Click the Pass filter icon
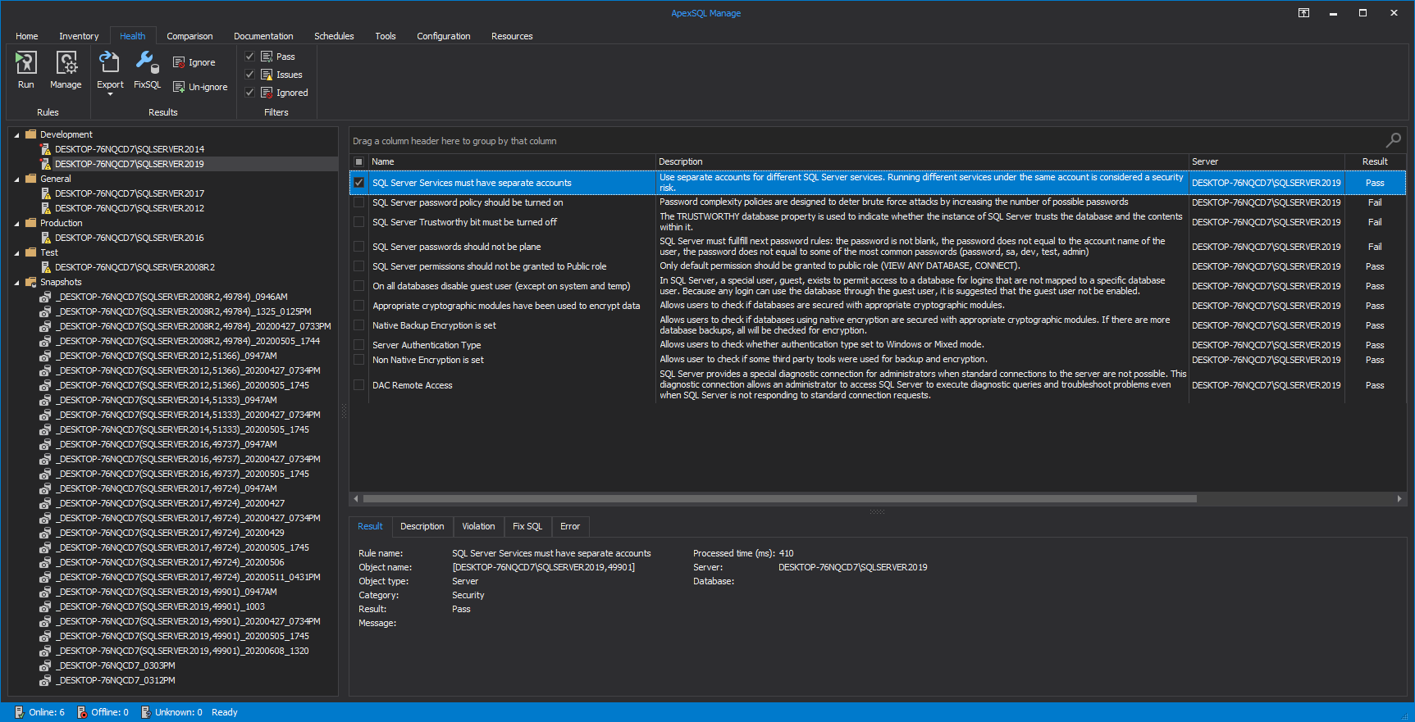The image size is (1415, 722). pos(267,57)
